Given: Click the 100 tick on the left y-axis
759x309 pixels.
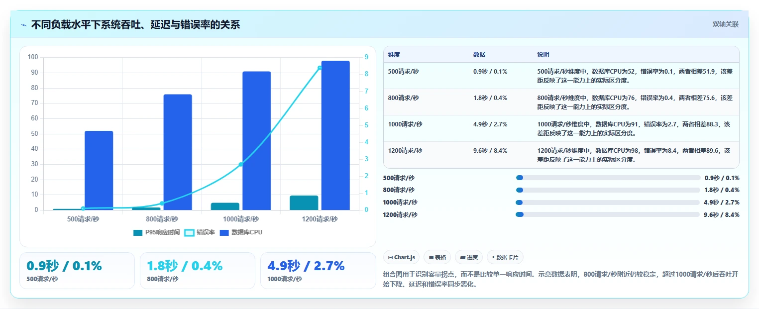Looking at the screenshot, I should pos(33,57).
